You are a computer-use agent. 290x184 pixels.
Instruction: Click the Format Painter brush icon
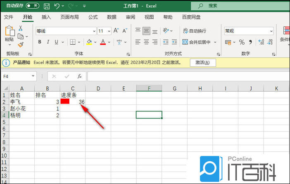(21, 45)
